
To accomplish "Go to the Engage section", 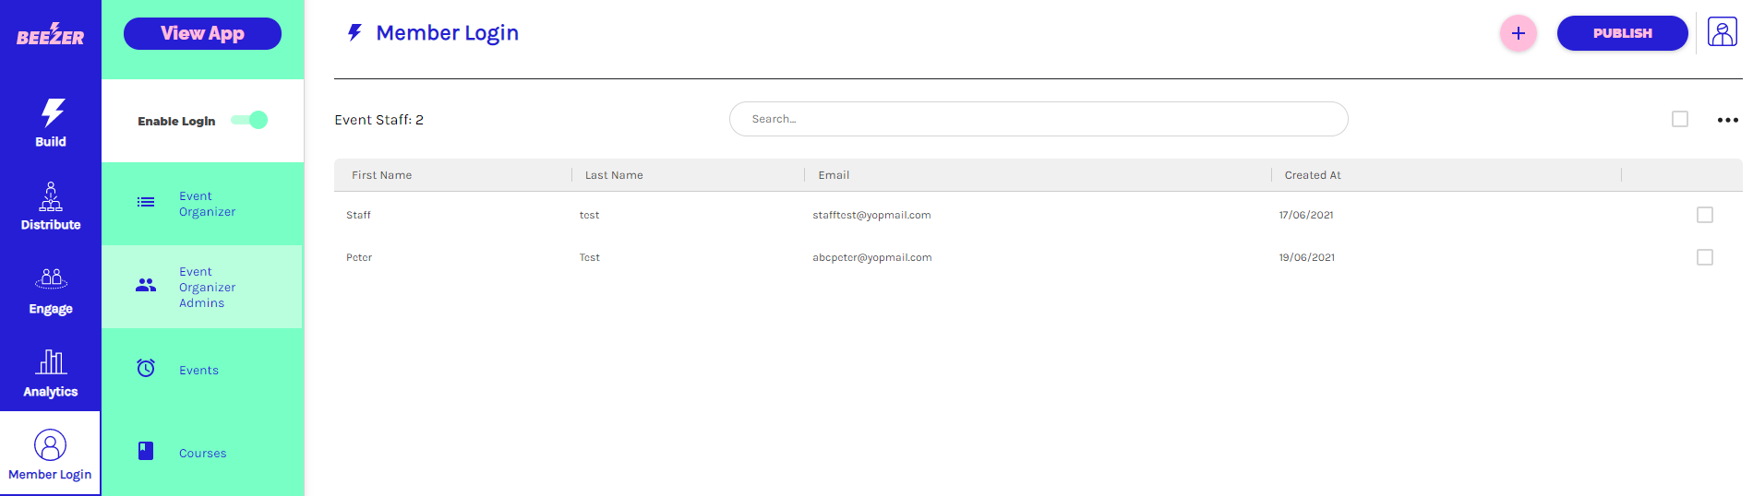I will (51, 291).
